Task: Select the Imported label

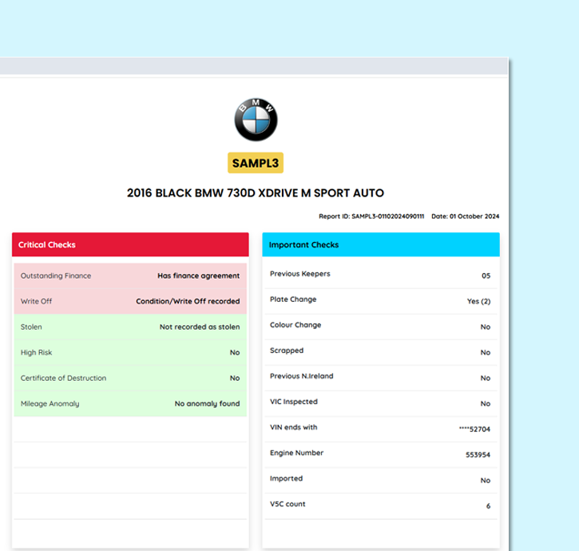Action: pos(286,478)
